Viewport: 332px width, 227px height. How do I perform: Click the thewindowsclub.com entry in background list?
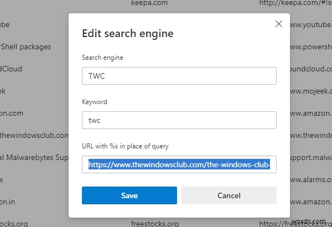[34, 135]
